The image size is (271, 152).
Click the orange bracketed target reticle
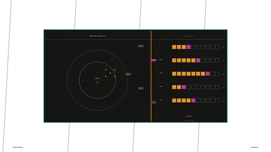point(111,73)
